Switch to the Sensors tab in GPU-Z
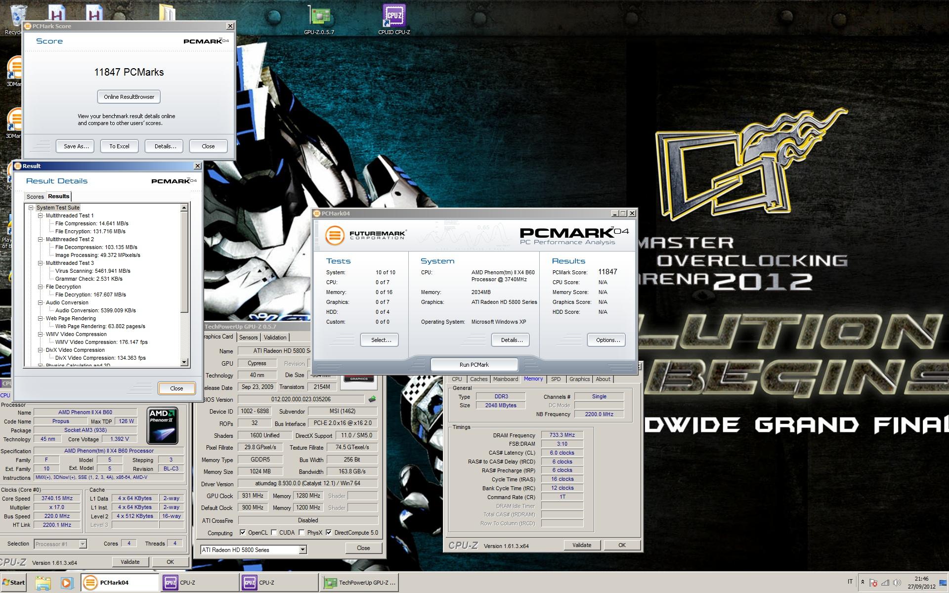Viewport: 949px width, 593px height. point(249,338)
